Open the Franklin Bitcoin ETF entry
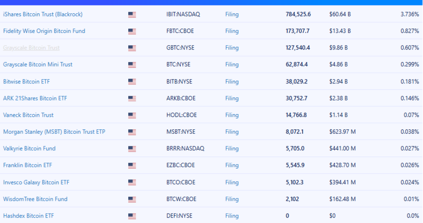Image resolution: width=423 pixels, height=223 pixels. click(x=28, y=165)
